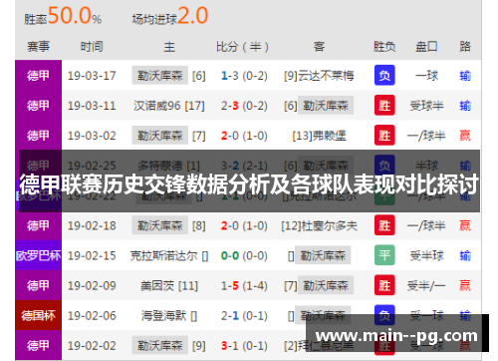The height and width of the screenshot is (361, 498).
Task: Click the score 3-1 (0-1)
Action: point(244,346)
